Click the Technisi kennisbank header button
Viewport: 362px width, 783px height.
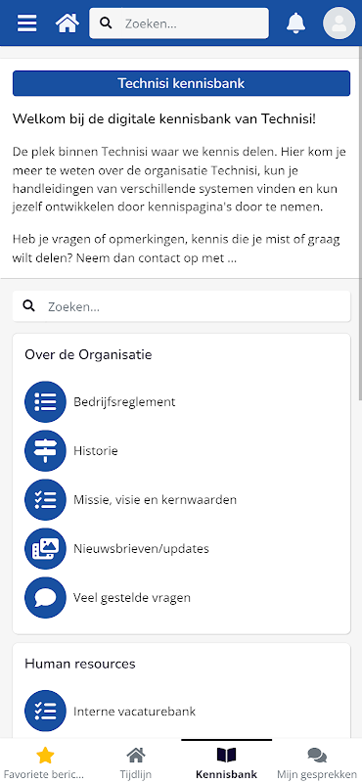point(181,83)
